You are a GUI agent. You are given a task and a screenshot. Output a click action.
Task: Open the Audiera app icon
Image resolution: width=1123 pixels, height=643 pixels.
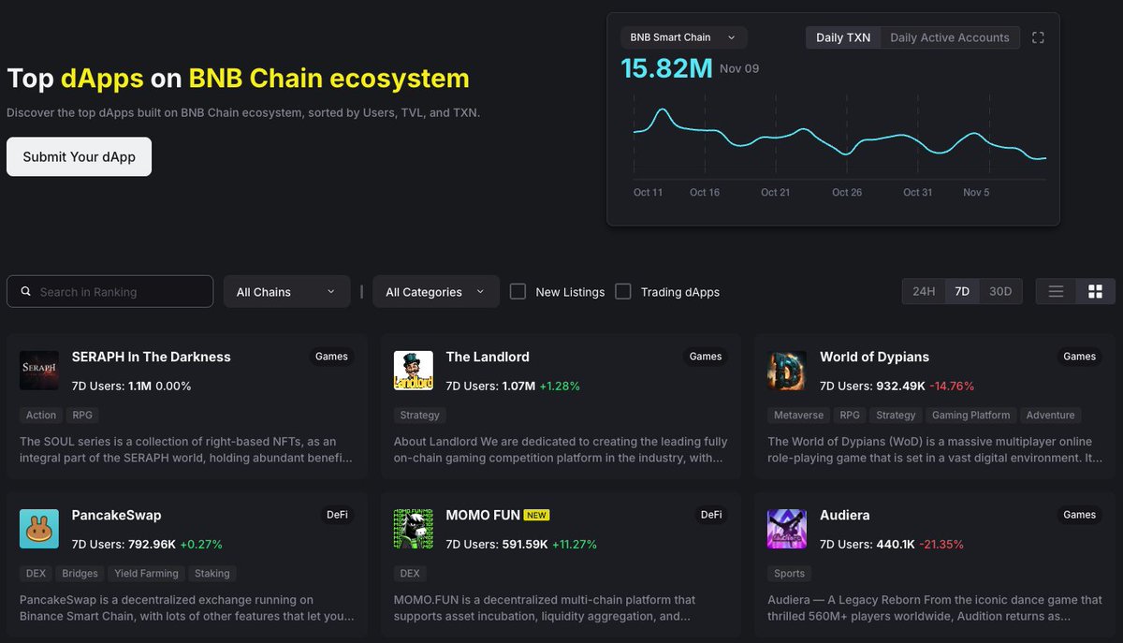tap(786, 529)
